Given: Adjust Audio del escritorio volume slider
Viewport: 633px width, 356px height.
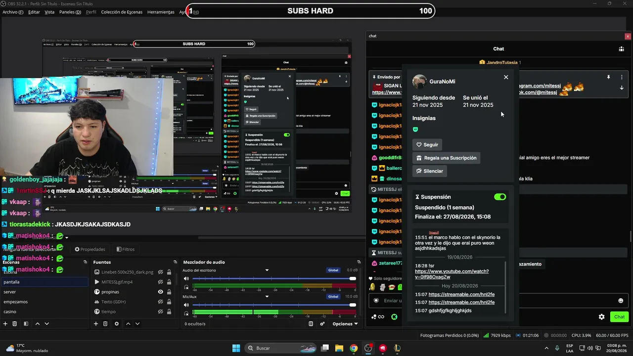Looking at the screenshot, I should pyautogui.click(x=274, y=278).
